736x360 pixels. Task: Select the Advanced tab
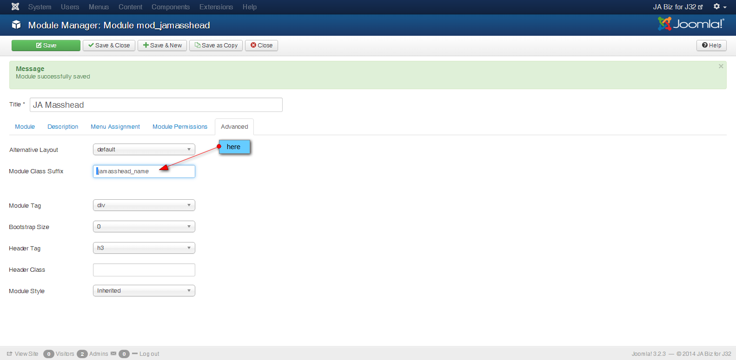234,127
